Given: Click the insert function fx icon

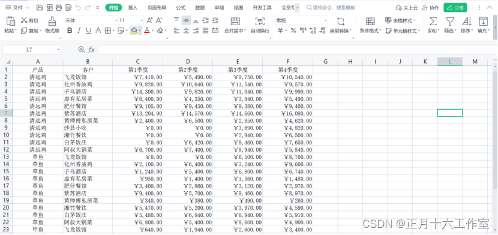Looking at the screenshot, I should pyautogui.click(x=91, y=50).
